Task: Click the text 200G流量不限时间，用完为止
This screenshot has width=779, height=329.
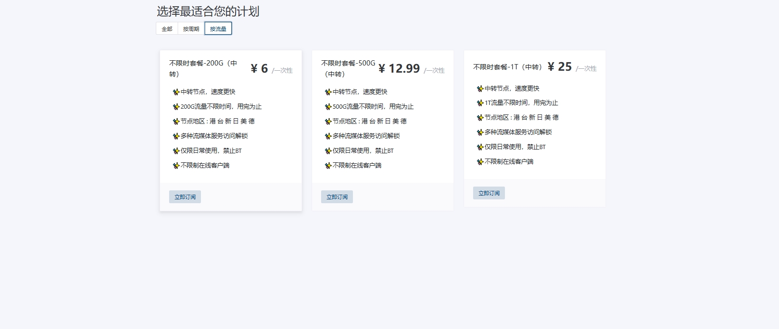Action: pos(221,106)
